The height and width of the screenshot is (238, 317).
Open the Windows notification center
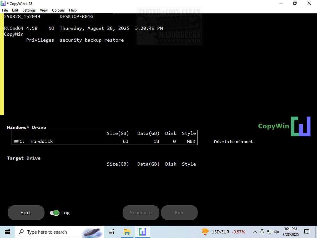(x=307, y=232)
